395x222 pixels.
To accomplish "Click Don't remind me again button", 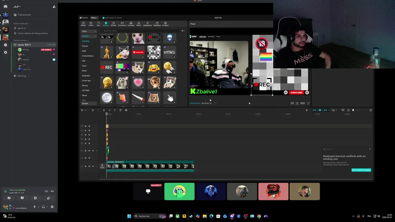I will [361, 170].
